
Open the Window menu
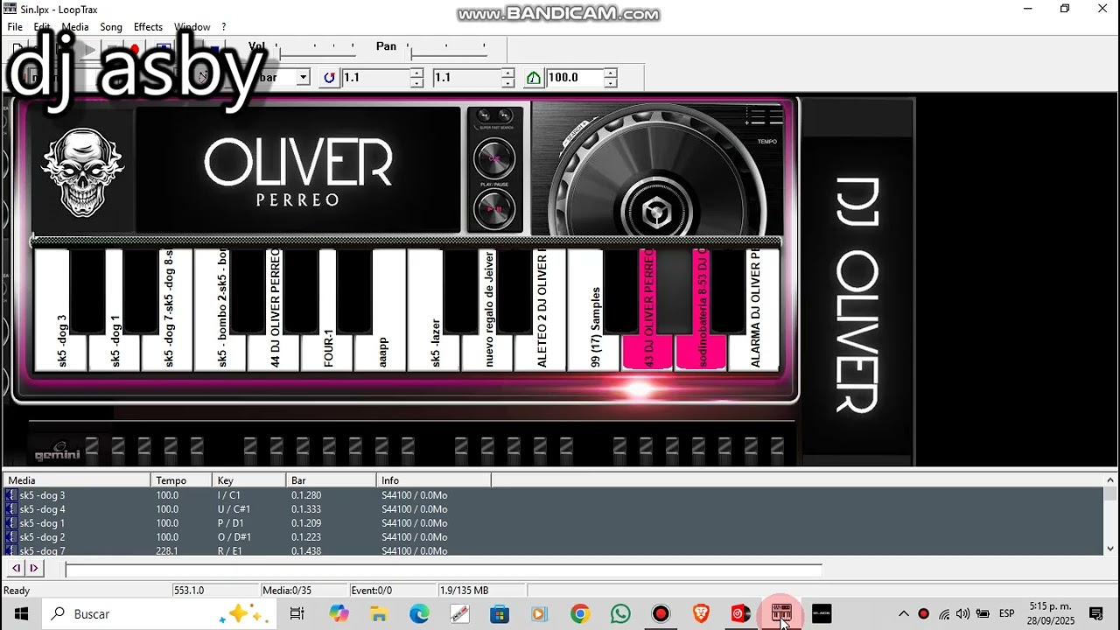tap(192, 27)
